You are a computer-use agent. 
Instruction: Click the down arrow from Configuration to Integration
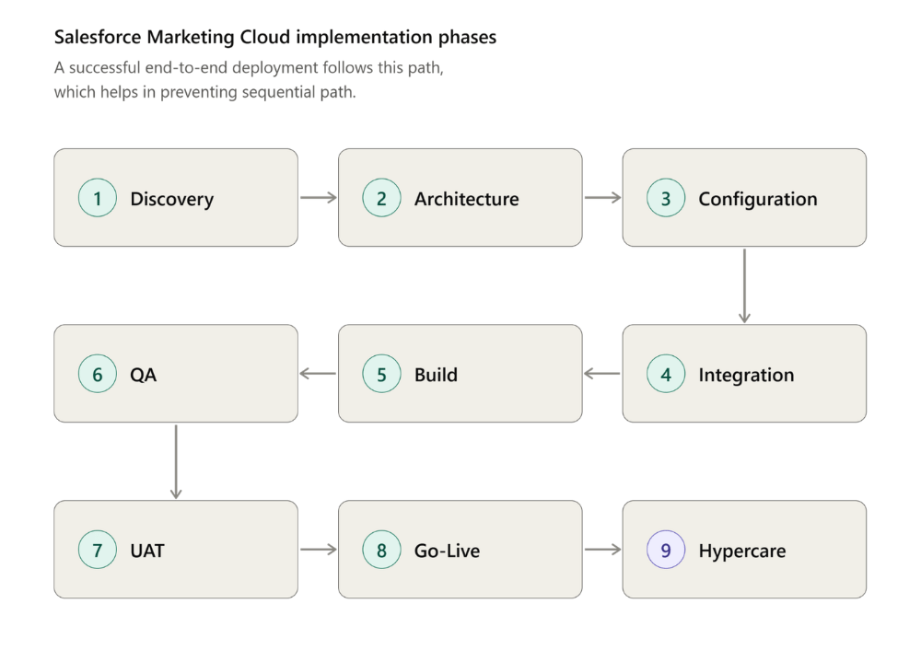point(744,286)
